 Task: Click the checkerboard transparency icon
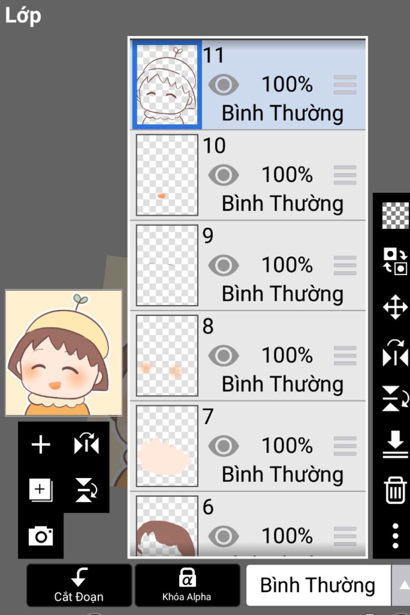[x=396, y=216]
